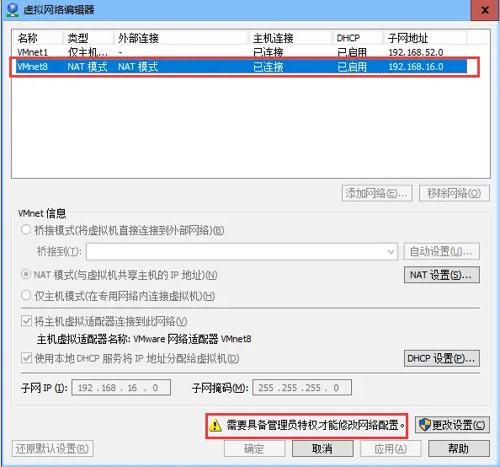
Task: Close the 虚拟网络编辑器 window
Action: point(485,10)
